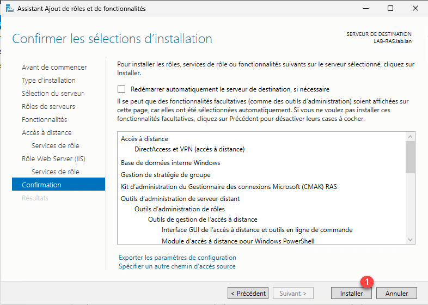The image size is (428, 305).
Task: Cancel the wizard with 'Annuler'
Action: click(396, 293)
